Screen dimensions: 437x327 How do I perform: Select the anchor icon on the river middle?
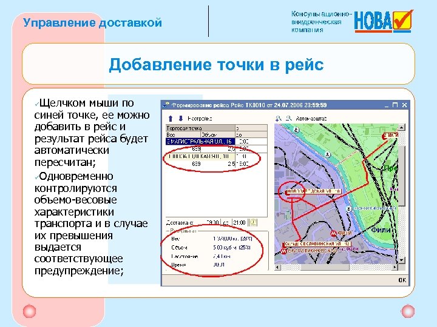[328, 154]
